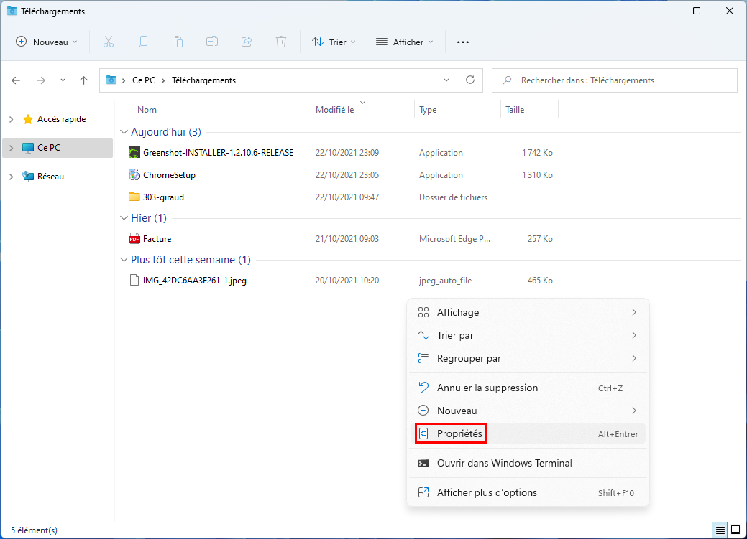
Task: Switch to large thumbnails view icon
Action: tap(735, 530)
